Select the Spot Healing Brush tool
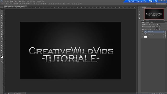This screenshot has height=94, width=167. pos(2,23)
